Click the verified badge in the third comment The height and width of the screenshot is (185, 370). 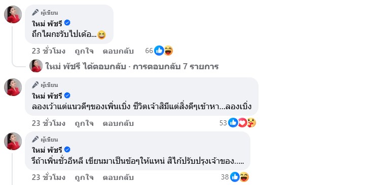[67, 150]
